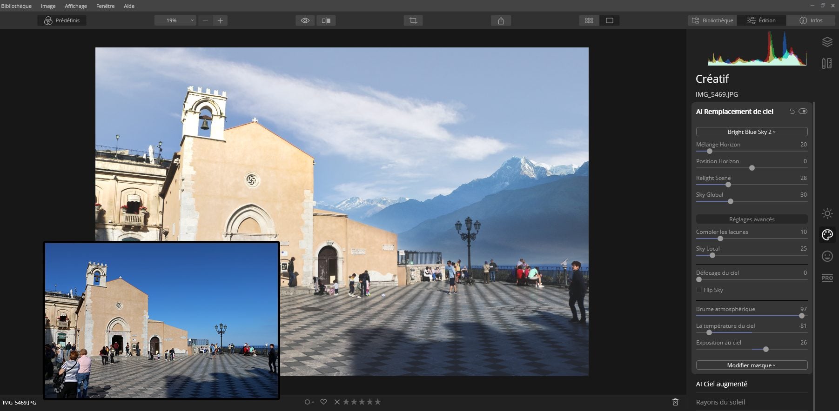The image size is (839, 411).
Task: Enable the Flip Sky checkbox
Action: tap(699, 290)
